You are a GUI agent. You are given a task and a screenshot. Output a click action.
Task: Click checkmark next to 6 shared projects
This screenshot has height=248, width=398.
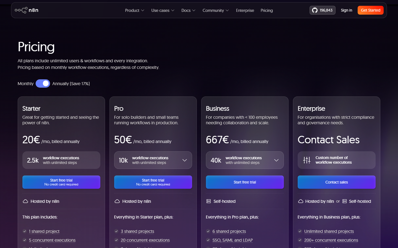(x=208, y=231)
